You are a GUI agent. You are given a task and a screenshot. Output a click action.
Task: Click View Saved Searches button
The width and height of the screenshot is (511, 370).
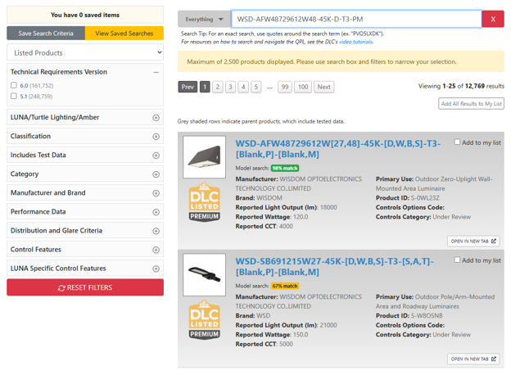click(124, 34)
